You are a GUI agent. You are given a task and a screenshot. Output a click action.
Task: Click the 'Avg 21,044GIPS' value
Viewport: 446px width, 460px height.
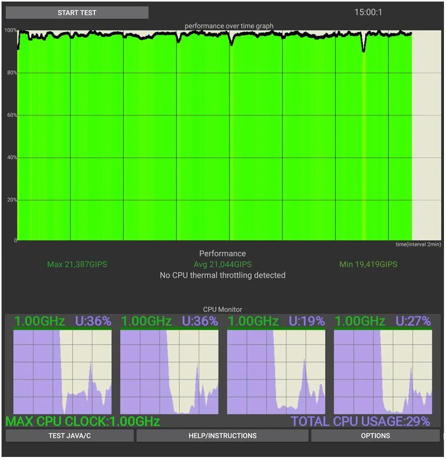222,265
